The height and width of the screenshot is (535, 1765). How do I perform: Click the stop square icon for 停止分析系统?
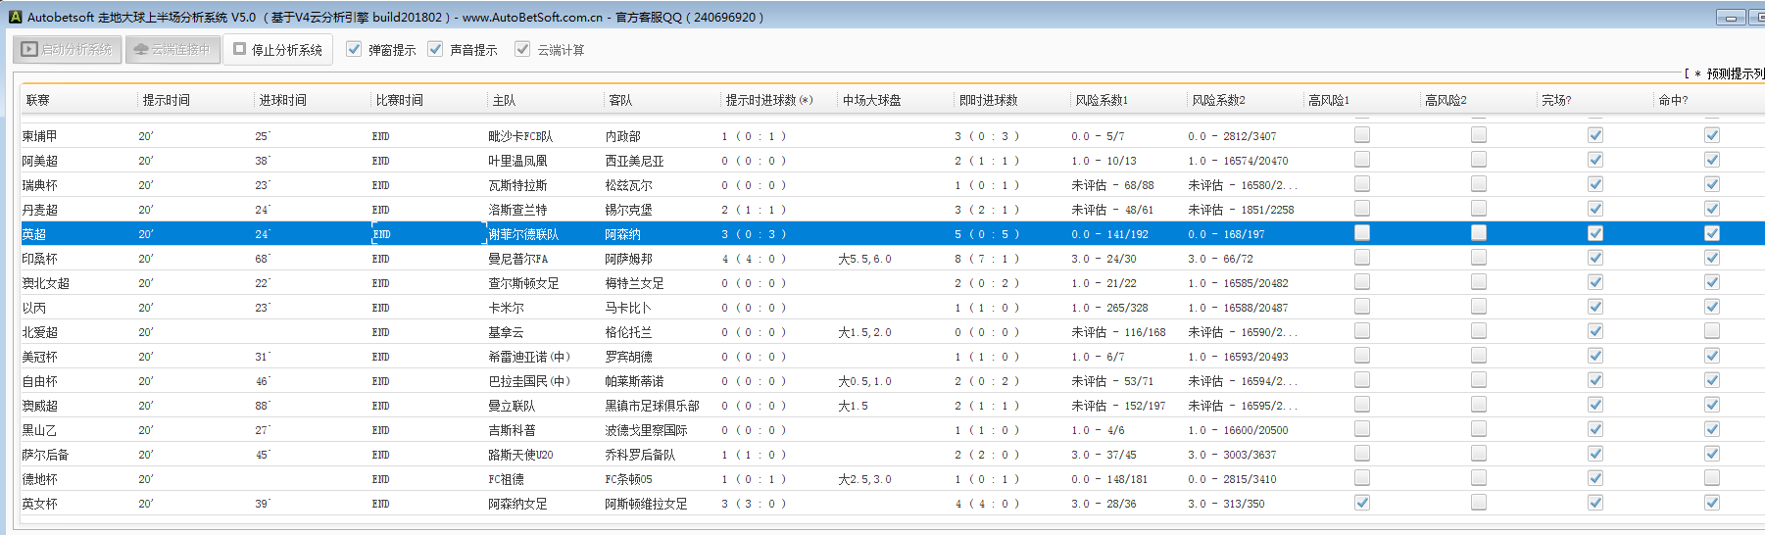click(x=239, y=49)
